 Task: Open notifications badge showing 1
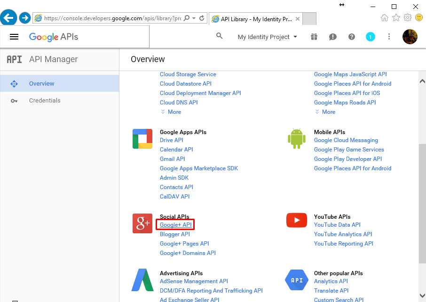click(371, 37)
